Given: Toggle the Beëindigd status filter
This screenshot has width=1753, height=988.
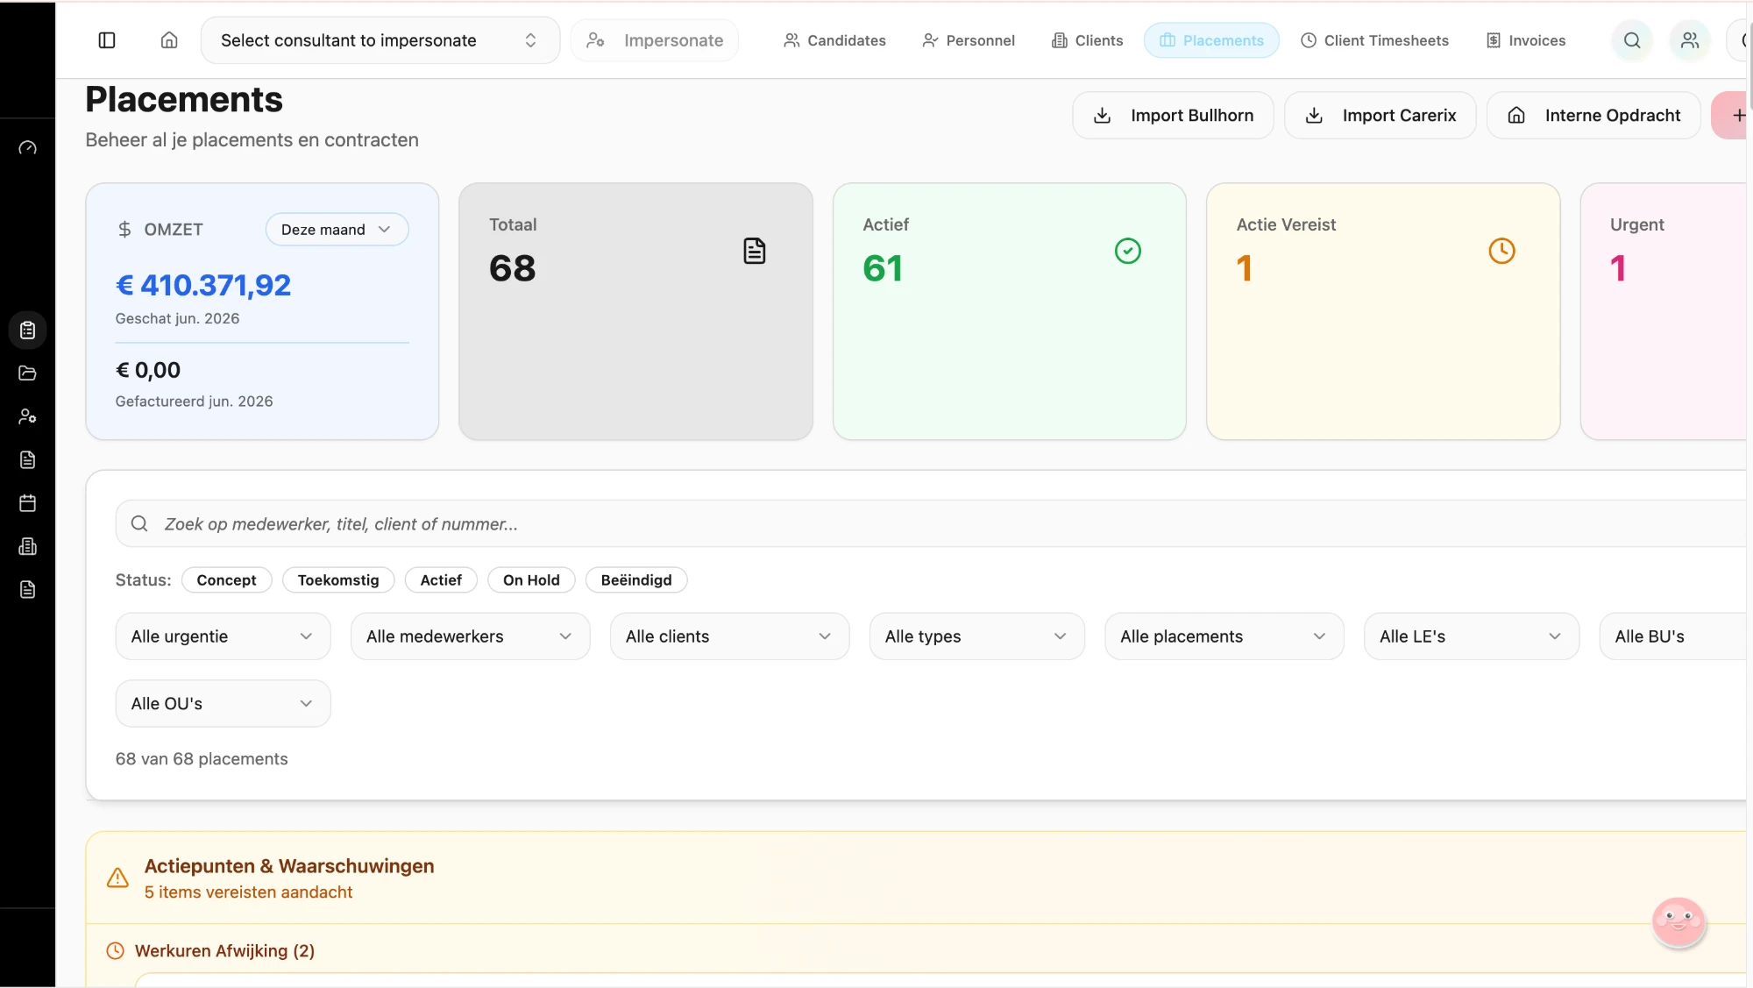Looking at the screenshot, I should click(636, 580).
